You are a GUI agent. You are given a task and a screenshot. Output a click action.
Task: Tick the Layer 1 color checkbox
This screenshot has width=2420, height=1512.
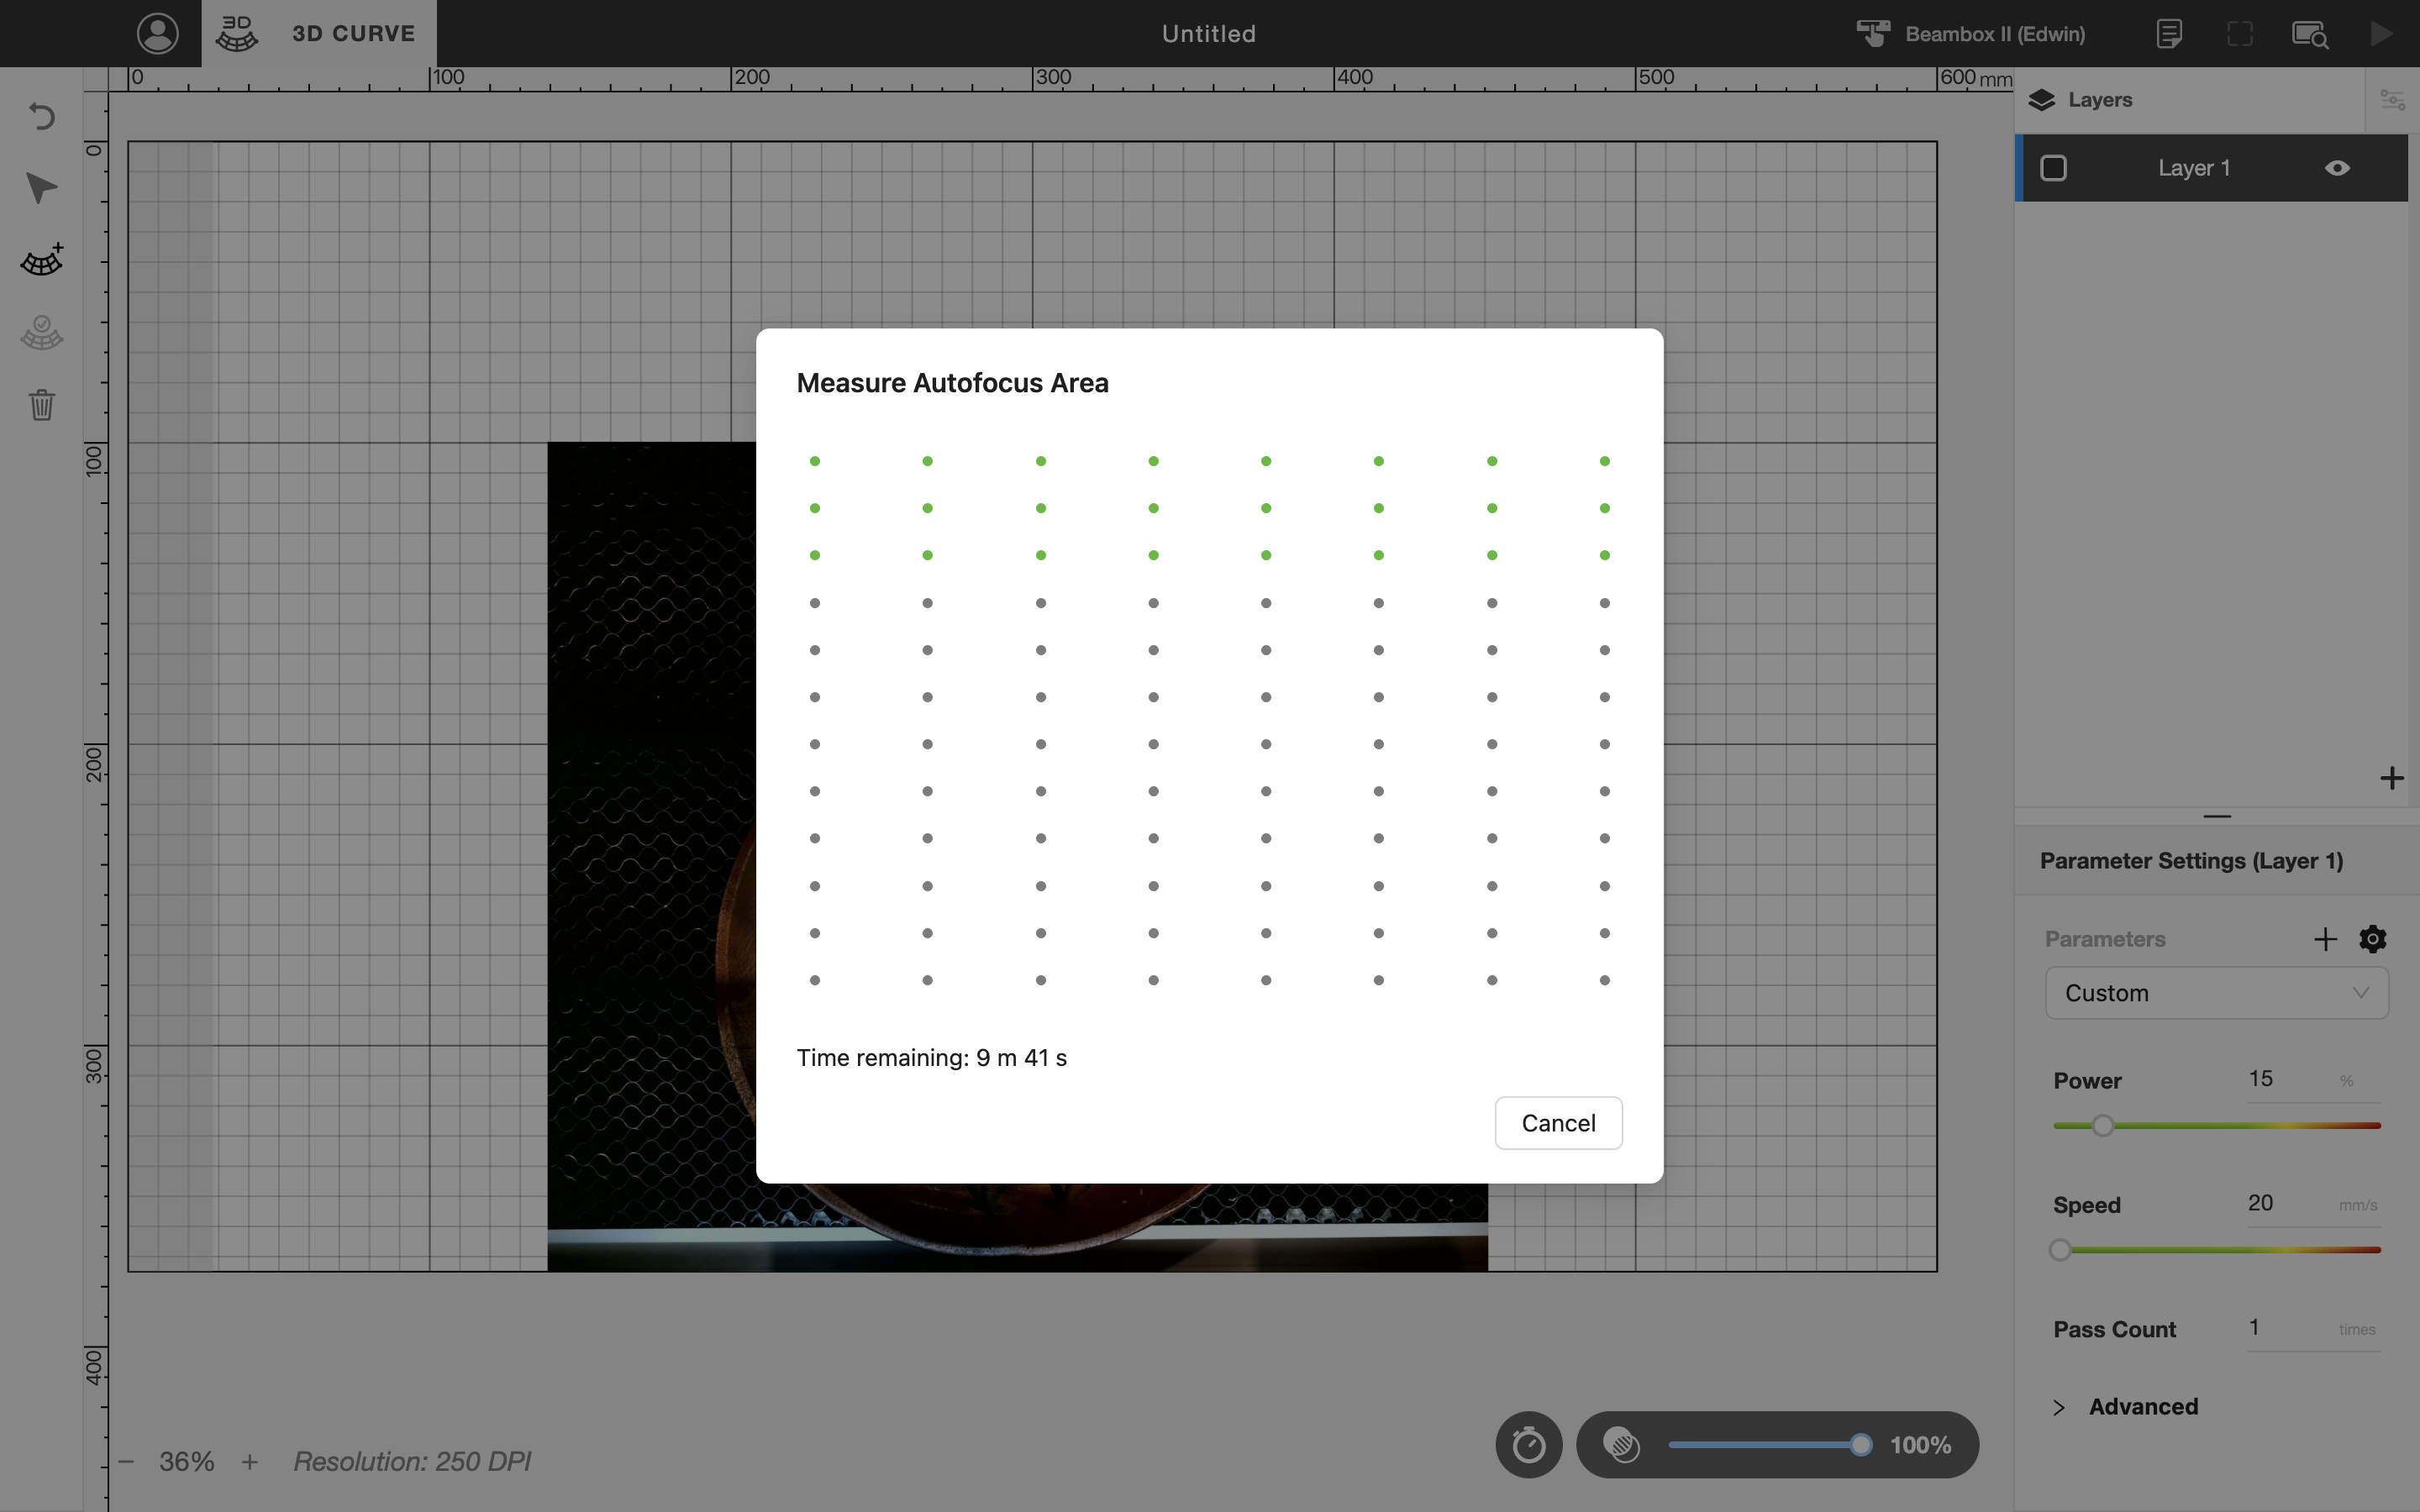pyautogui.click(x=2053, y=168)
